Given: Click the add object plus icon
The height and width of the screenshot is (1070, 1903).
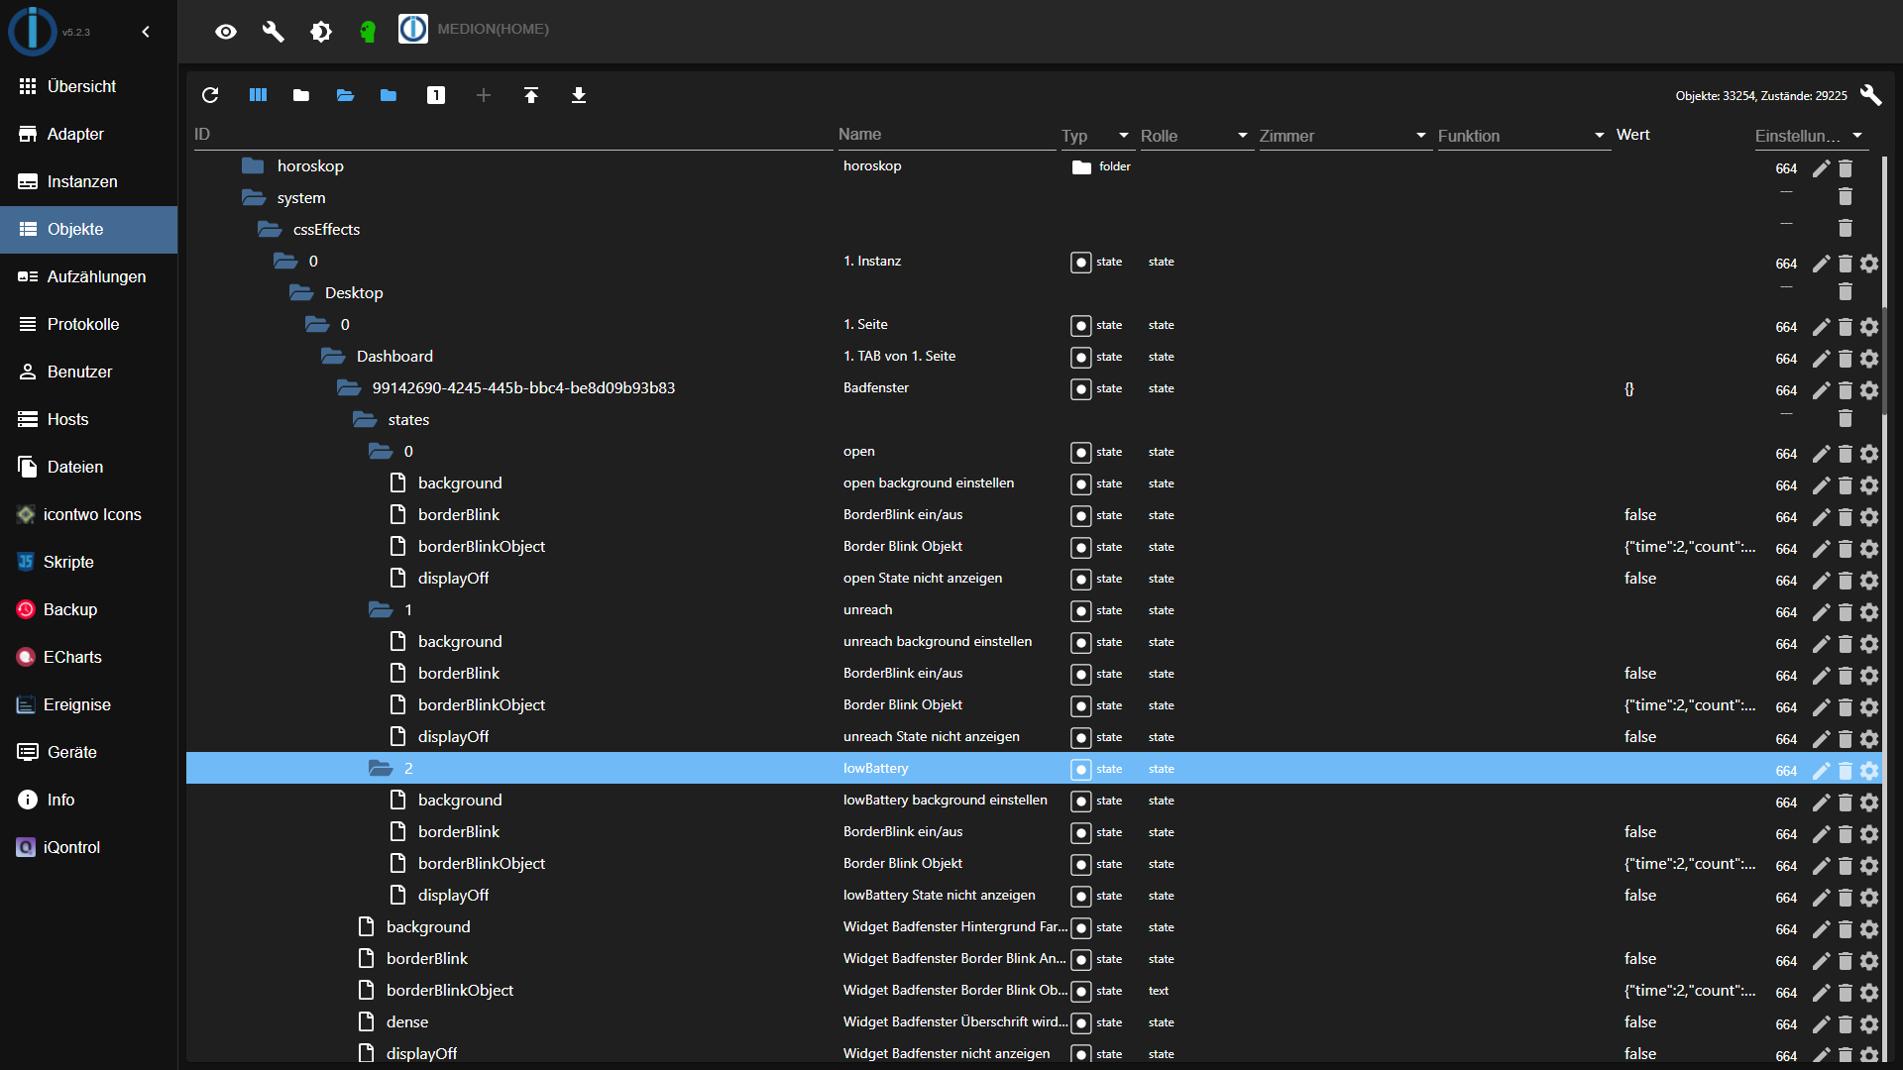Looking at the screenshot, I should [x=484, y=95].
